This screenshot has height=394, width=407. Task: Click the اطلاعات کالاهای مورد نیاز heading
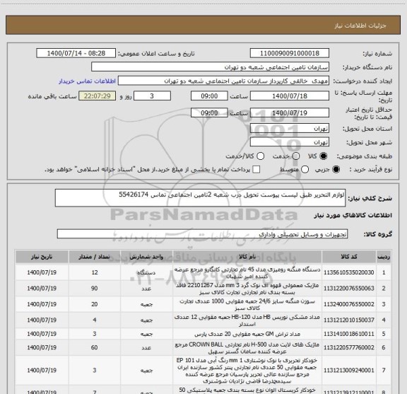[353, 216]
